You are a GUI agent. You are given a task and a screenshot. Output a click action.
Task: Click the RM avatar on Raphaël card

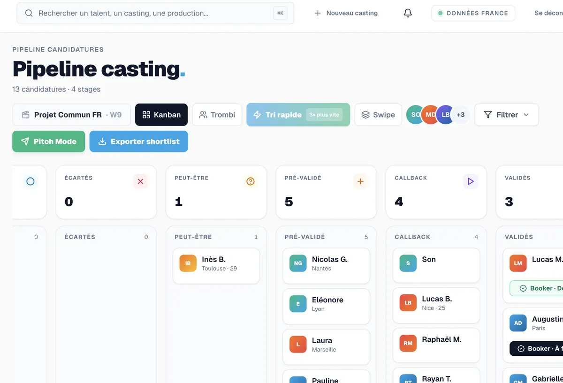coord(408,343)
